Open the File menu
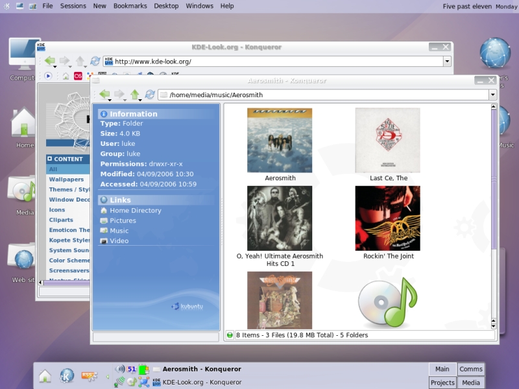Viewport: 519px width, 389px height. coord(47,6)
